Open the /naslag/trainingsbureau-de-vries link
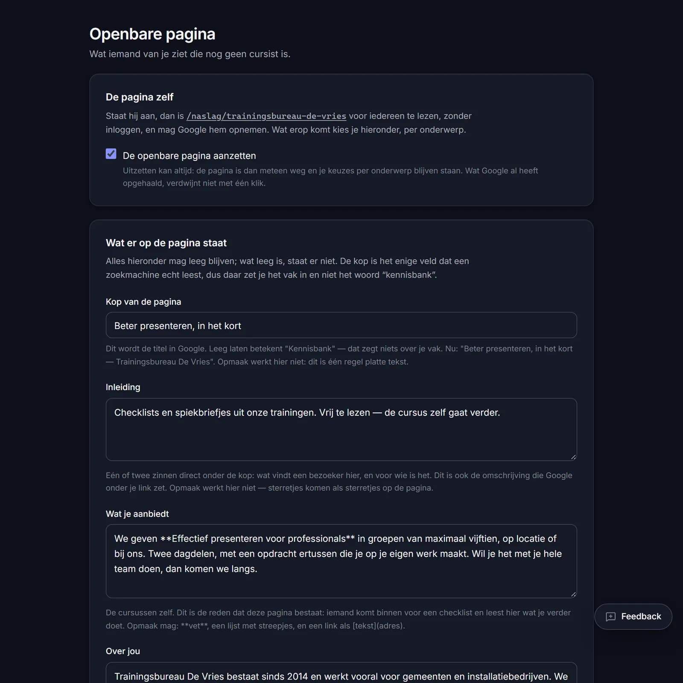683x683 pixels. [x=266, y=116]
